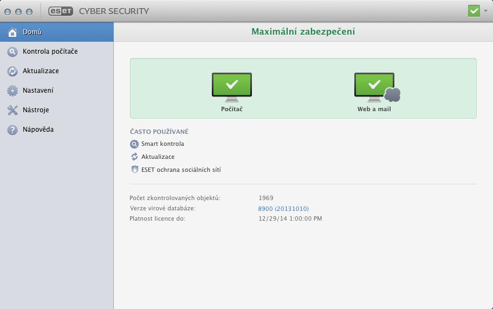
Task: Open Nastavení gear icon
Action: click(x=12, y=91)
